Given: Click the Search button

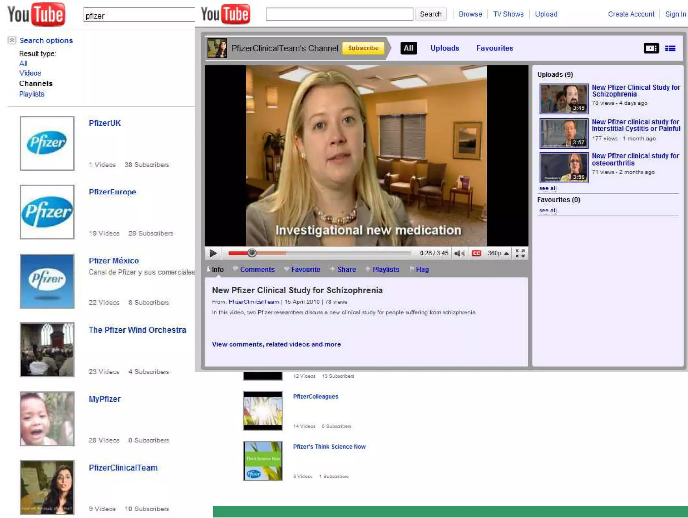Looking at the screenshot, I should [431, 14].
